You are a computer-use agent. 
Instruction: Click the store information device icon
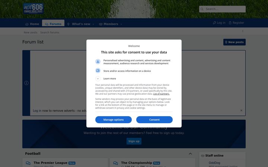coord(98,71)
